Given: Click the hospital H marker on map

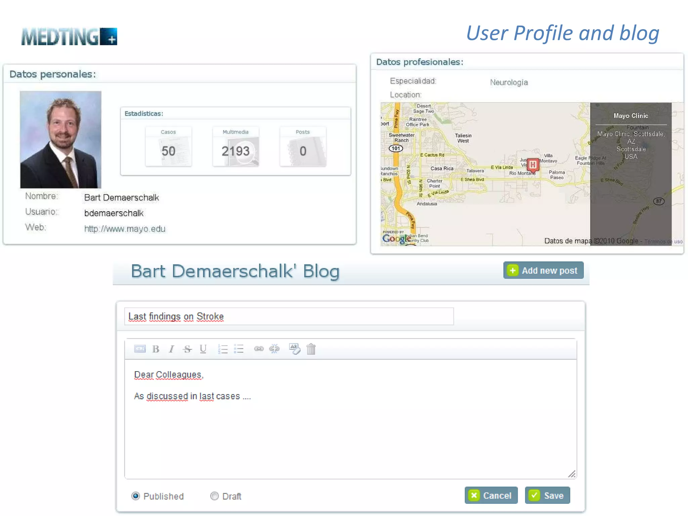Looking at the screenshot, I should [x=533, y=165].
